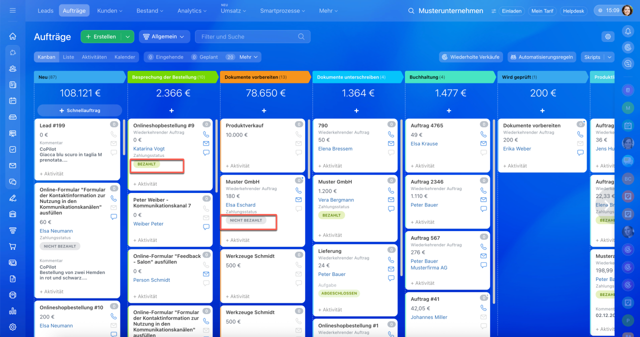Screen dimensions: 640x337
Task: Open Elena Bressem contact link
Action: point(335,148)
